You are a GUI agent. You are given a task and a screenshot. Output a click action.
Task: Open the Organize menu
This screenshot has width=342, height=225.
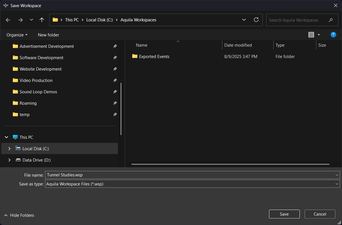coord(17,35)
